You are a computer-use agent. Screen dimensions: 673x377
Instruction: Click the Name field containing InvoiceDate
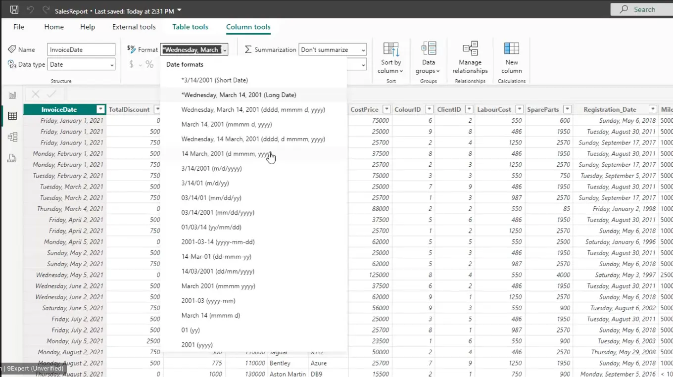81,49
